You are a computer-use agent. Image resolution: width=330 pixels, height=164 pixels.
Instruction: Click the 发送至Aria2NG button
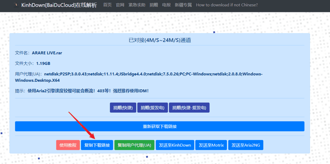click(245, 145)
